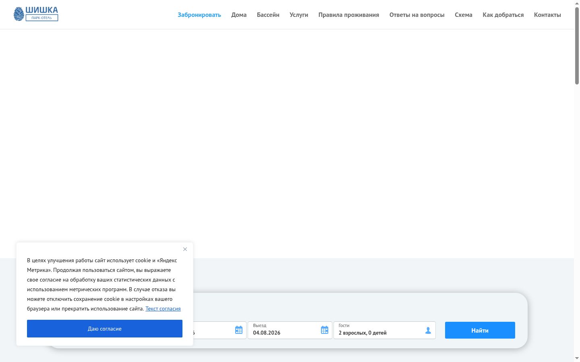Click the vertical page scrollbar thumb
Screen dimensions: 580x362
click(577, 46)
